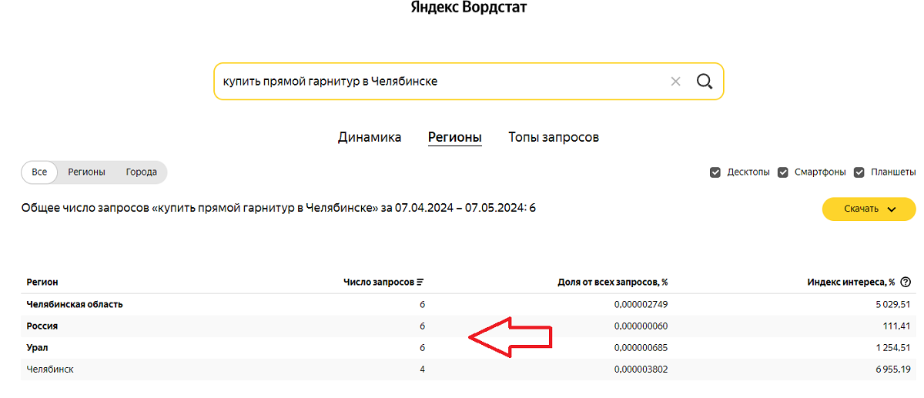Click the interest index value 111,41
The height and width of the screenshot is (398, 924).
point(897,326)
